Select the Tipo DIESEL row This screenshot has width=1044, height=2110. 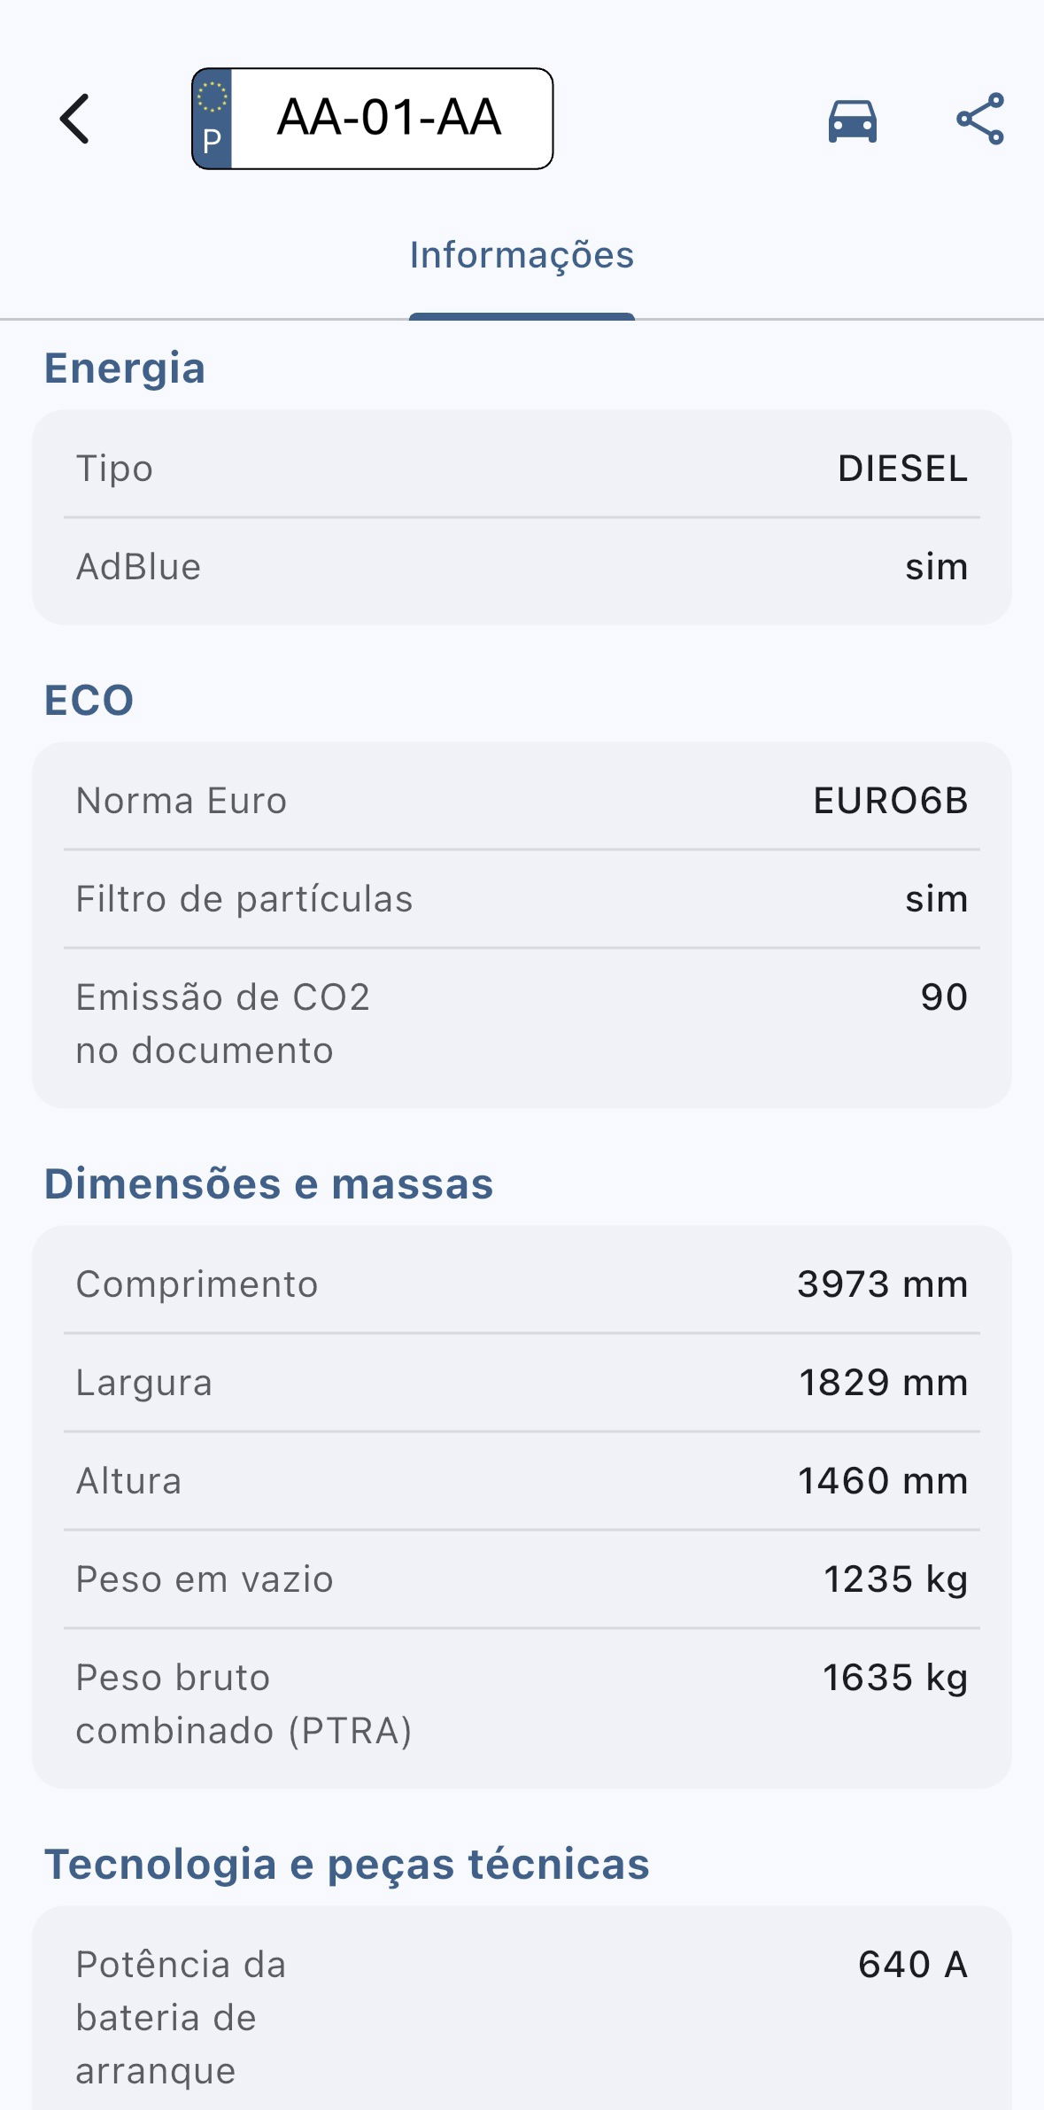(x=522, y=469)
